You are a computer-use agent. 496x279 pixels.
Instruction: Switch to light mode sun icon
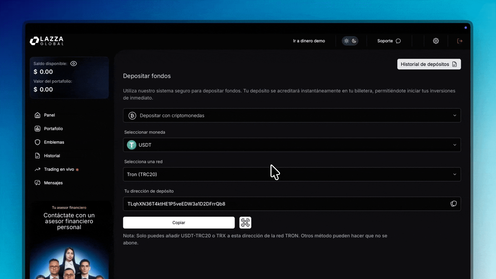tap(346, 41)
